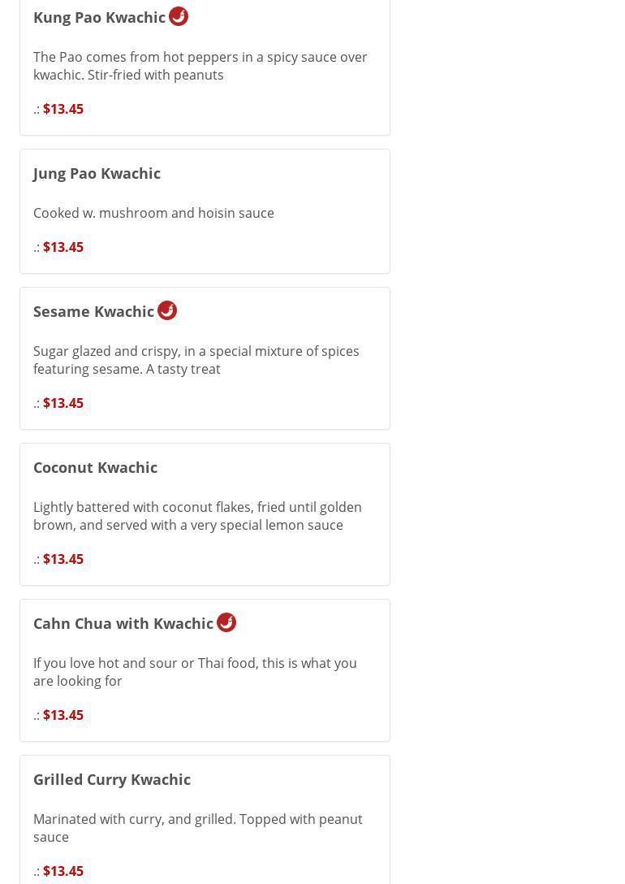Screen dimensions: 625x884
Task: Click the sugar glazed sesame description text
Action: tap(196, 360)
